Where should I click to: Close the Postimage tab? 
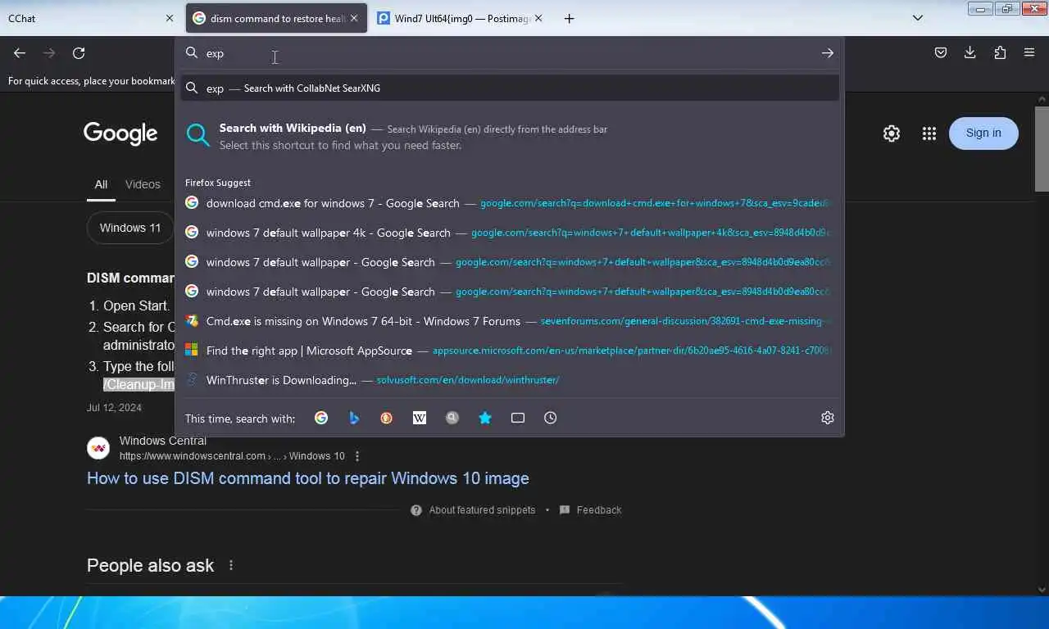point(538,18)
